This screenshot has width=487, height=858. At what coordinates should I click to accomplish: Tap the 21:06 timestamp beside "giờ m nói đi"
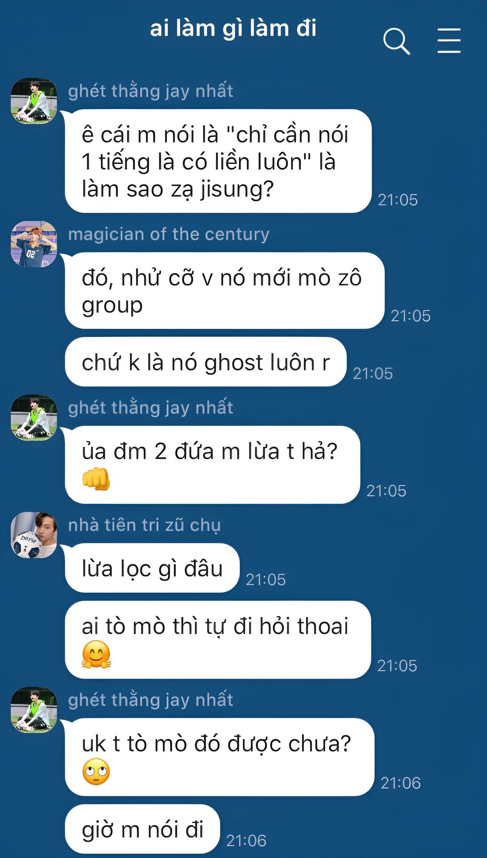[246, 841]
